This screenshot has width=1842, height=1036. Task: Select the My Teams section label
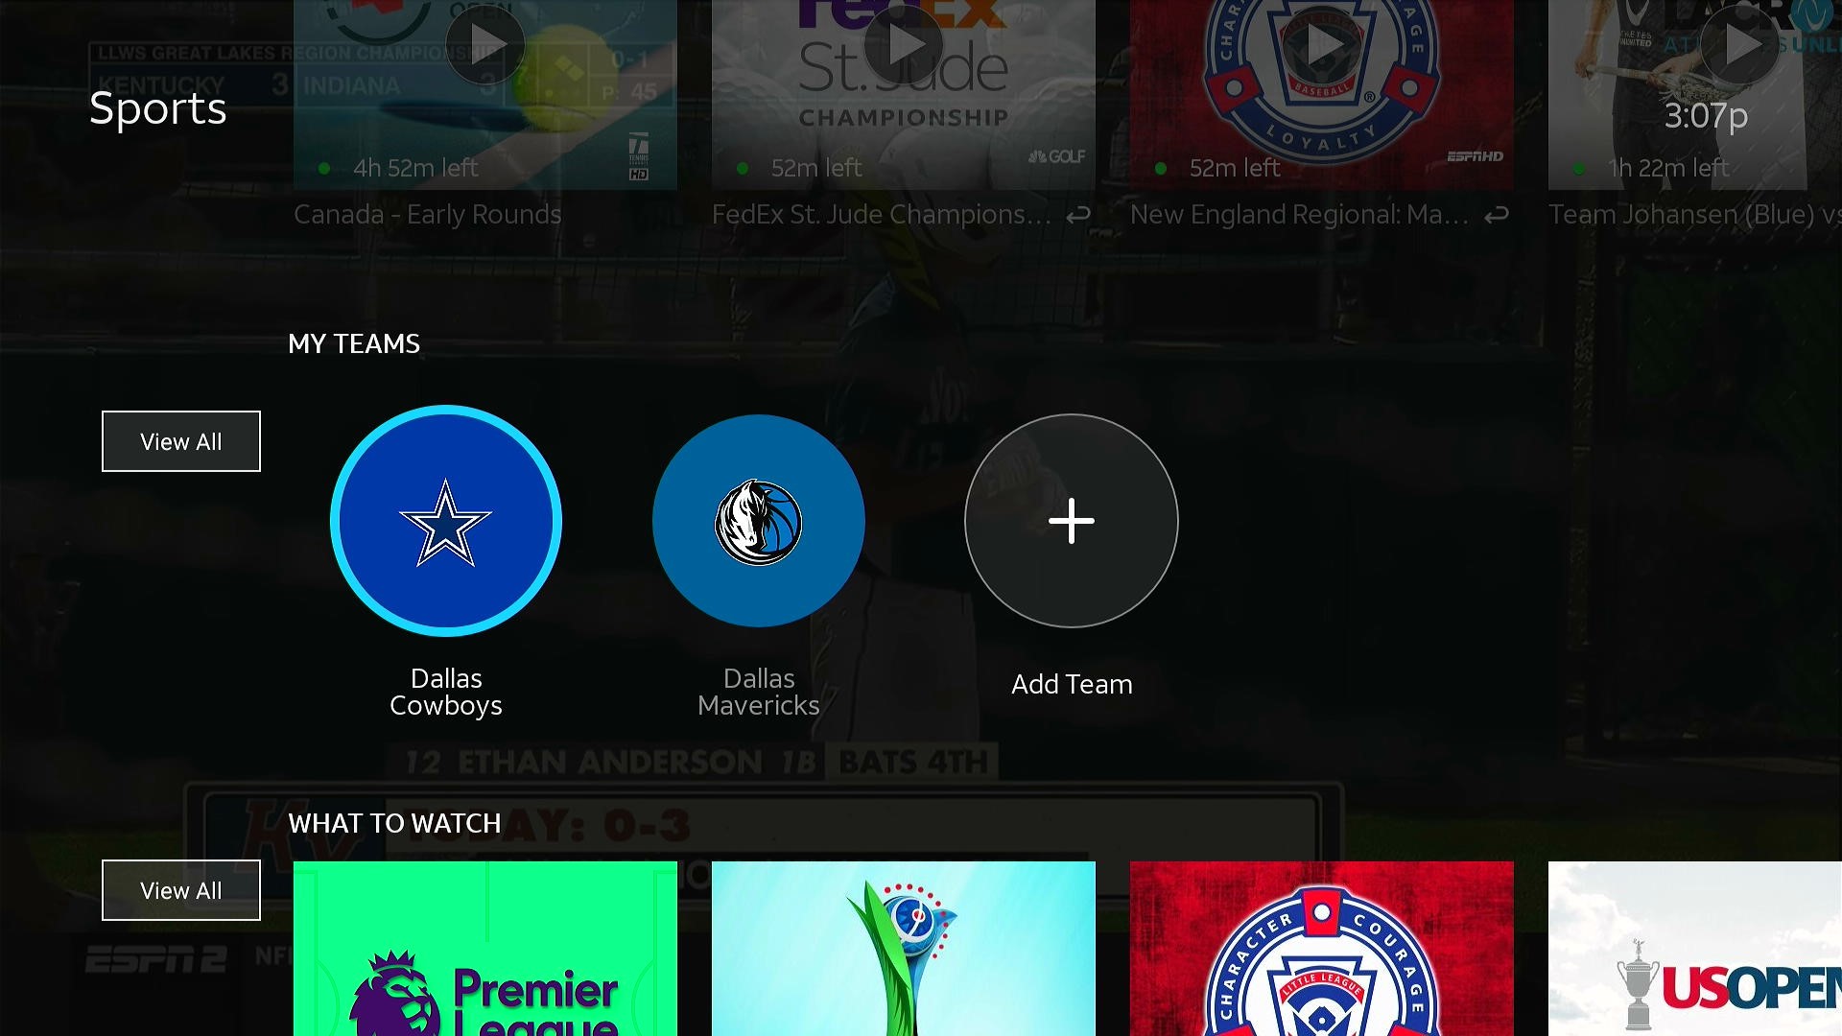pyautogui.click(x=354, y=341)
